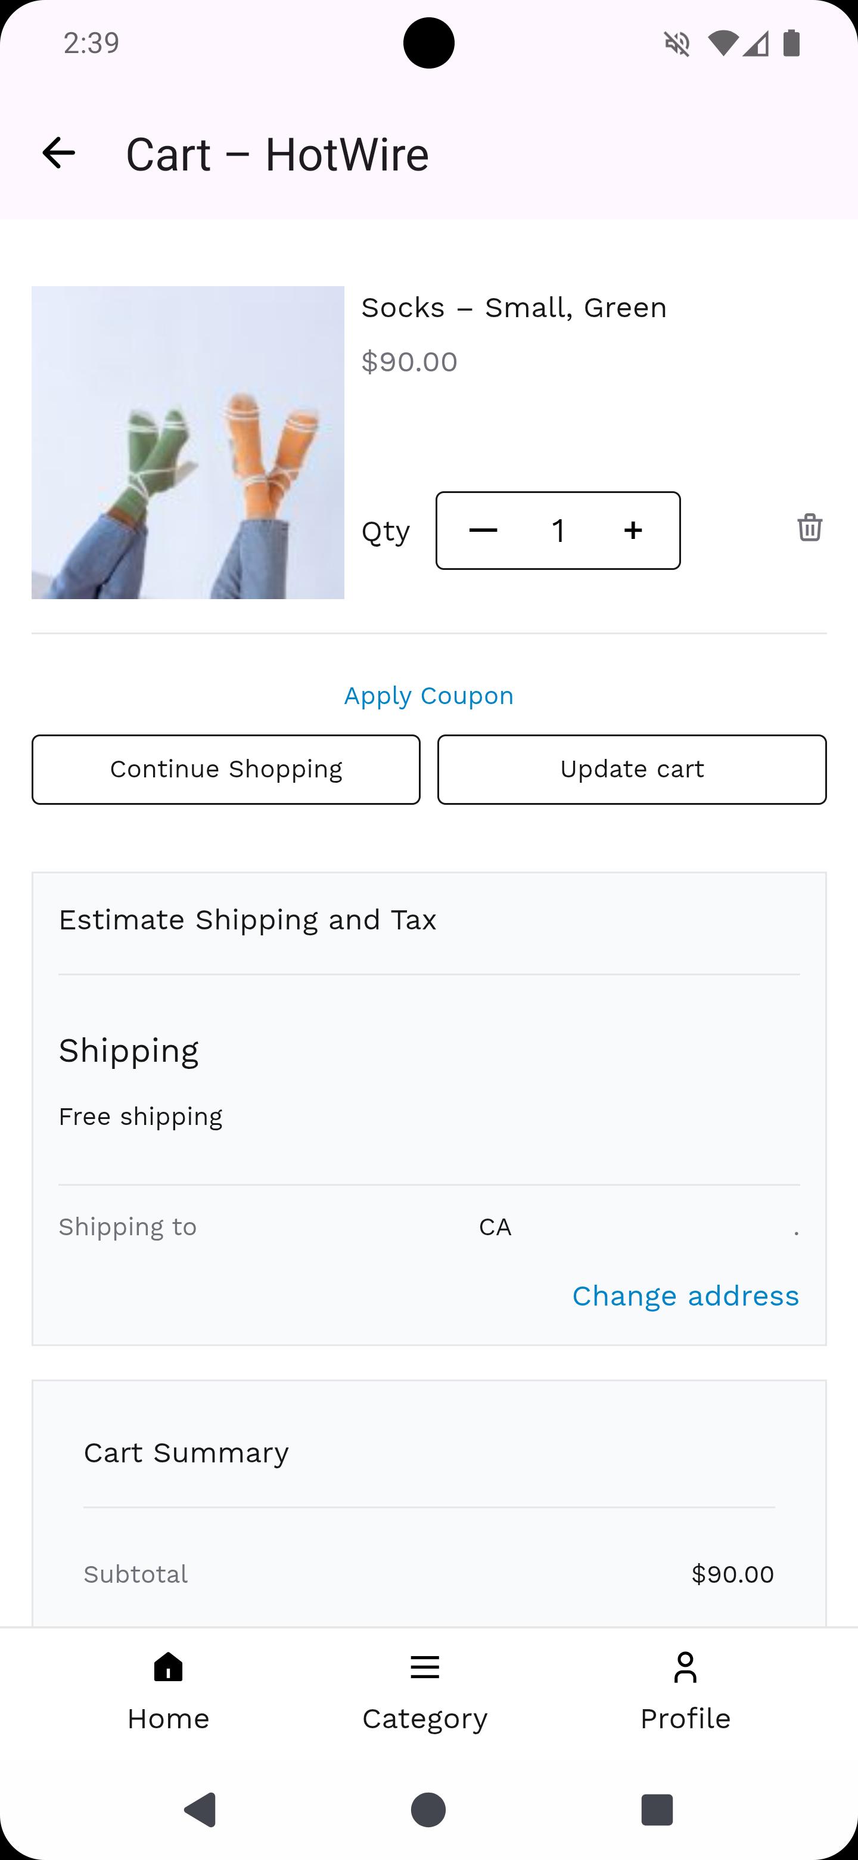Tap the back arrow in header
The width and height of the screenshot is (858, 1860).
pos(58,153)
